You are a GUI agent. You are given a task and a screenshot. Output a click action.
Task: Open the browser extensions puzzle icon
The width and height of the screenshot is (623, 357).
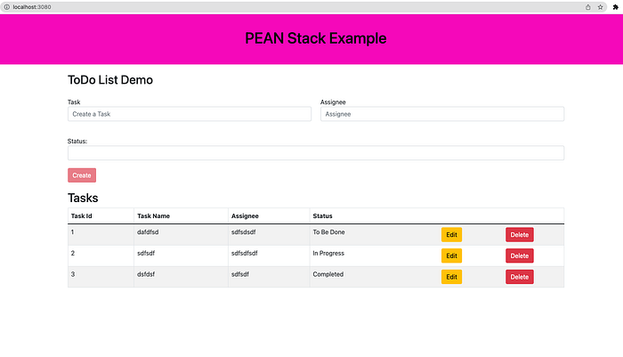(616, 7)
